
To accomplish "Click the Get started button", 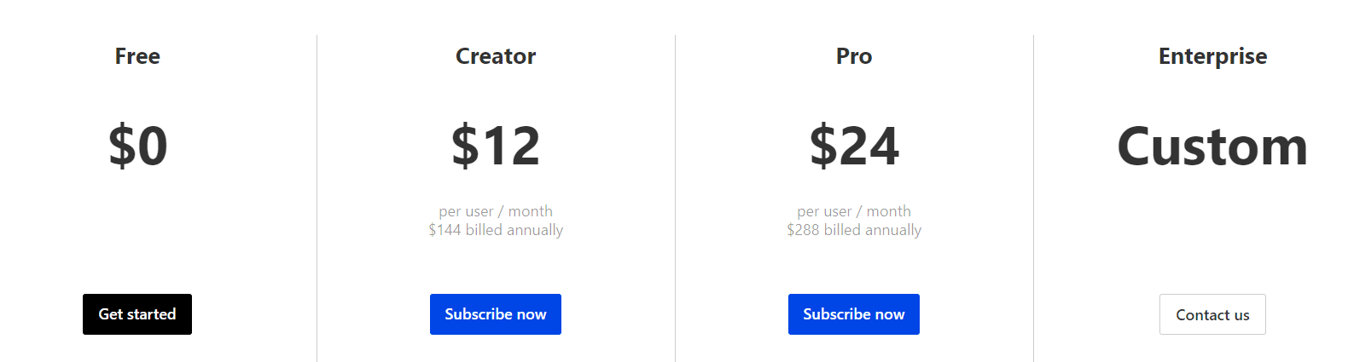I will 137,314.
